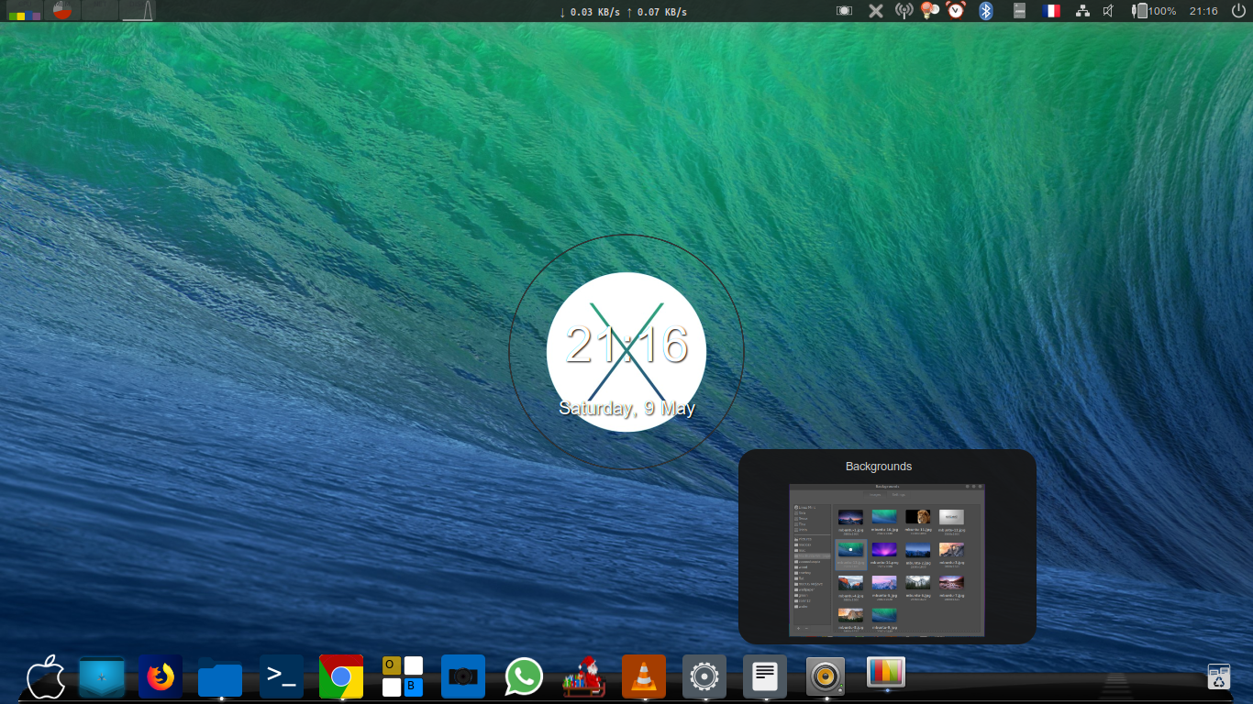This screenshot has height=704, width=1253.
Task: Open the Apple logo launcher in dock
Action: point(45,677)
